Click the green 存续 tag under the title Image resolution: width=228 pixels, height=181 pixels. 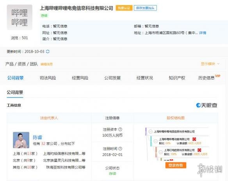[x=44, y=16]
